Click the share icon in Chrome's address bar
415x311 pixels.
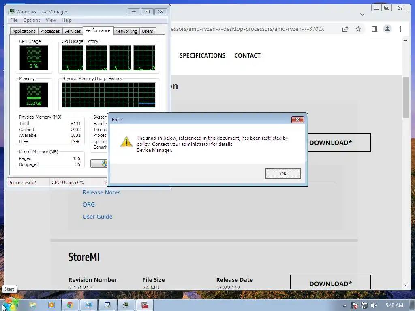click(345, 29)
